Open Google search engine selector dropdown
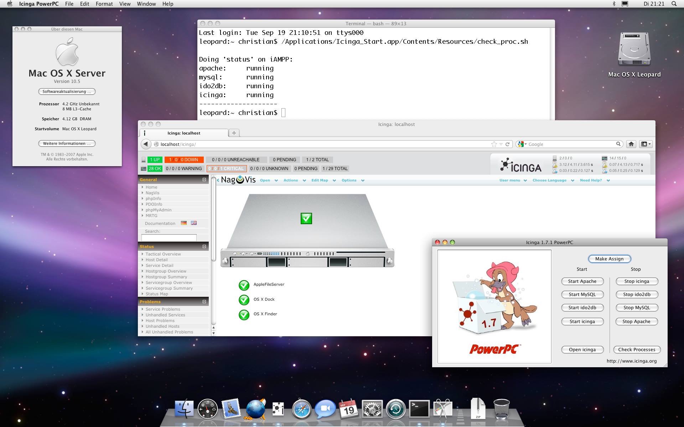Viewport: 684px width, 427px height. pos(522,144)
